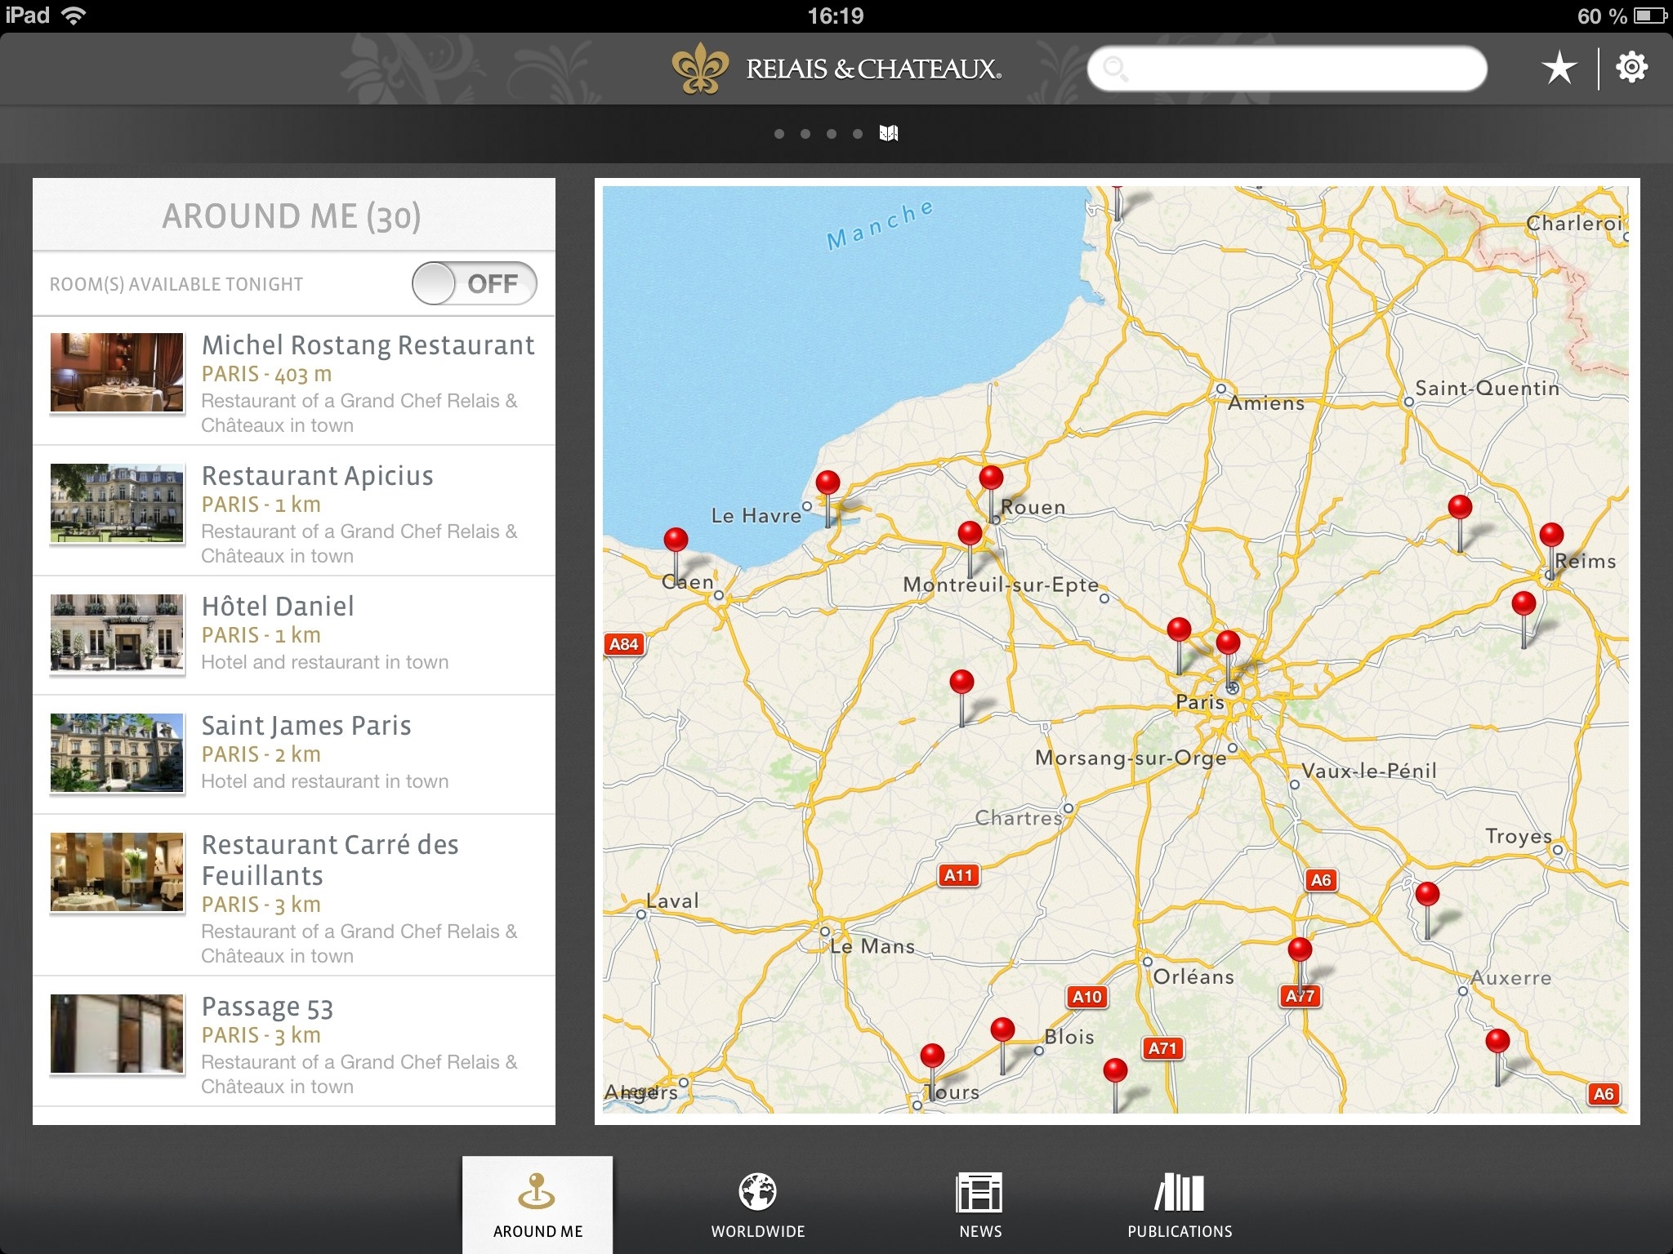Open Hôtel Daniel listing
The image size is (1673, 1254).
(294, 636)
